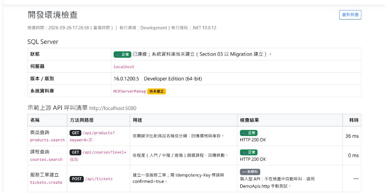
Task: Click the 16.0.1200.5 version value
Action: tap(126, 79)
